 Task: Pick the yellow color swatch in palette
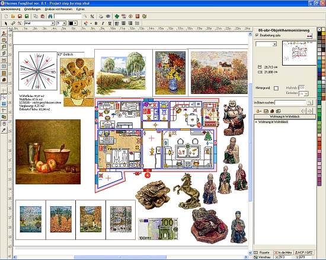tap(323, 34)
